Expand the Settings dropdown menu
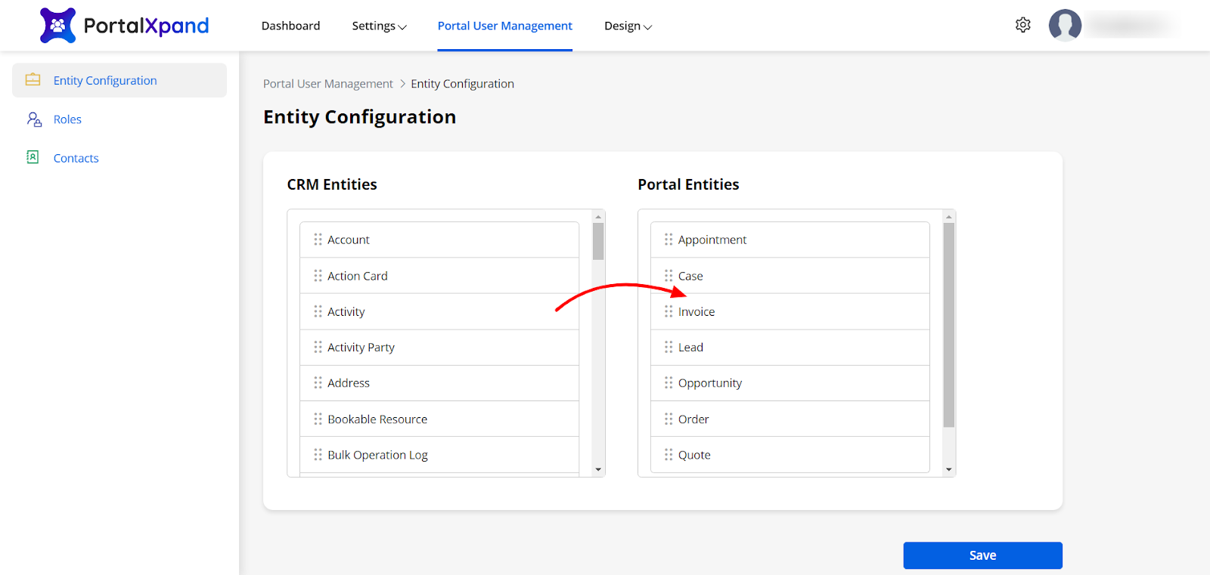Viewport: 1210px width, 575px height. click(x=379, y=26)
